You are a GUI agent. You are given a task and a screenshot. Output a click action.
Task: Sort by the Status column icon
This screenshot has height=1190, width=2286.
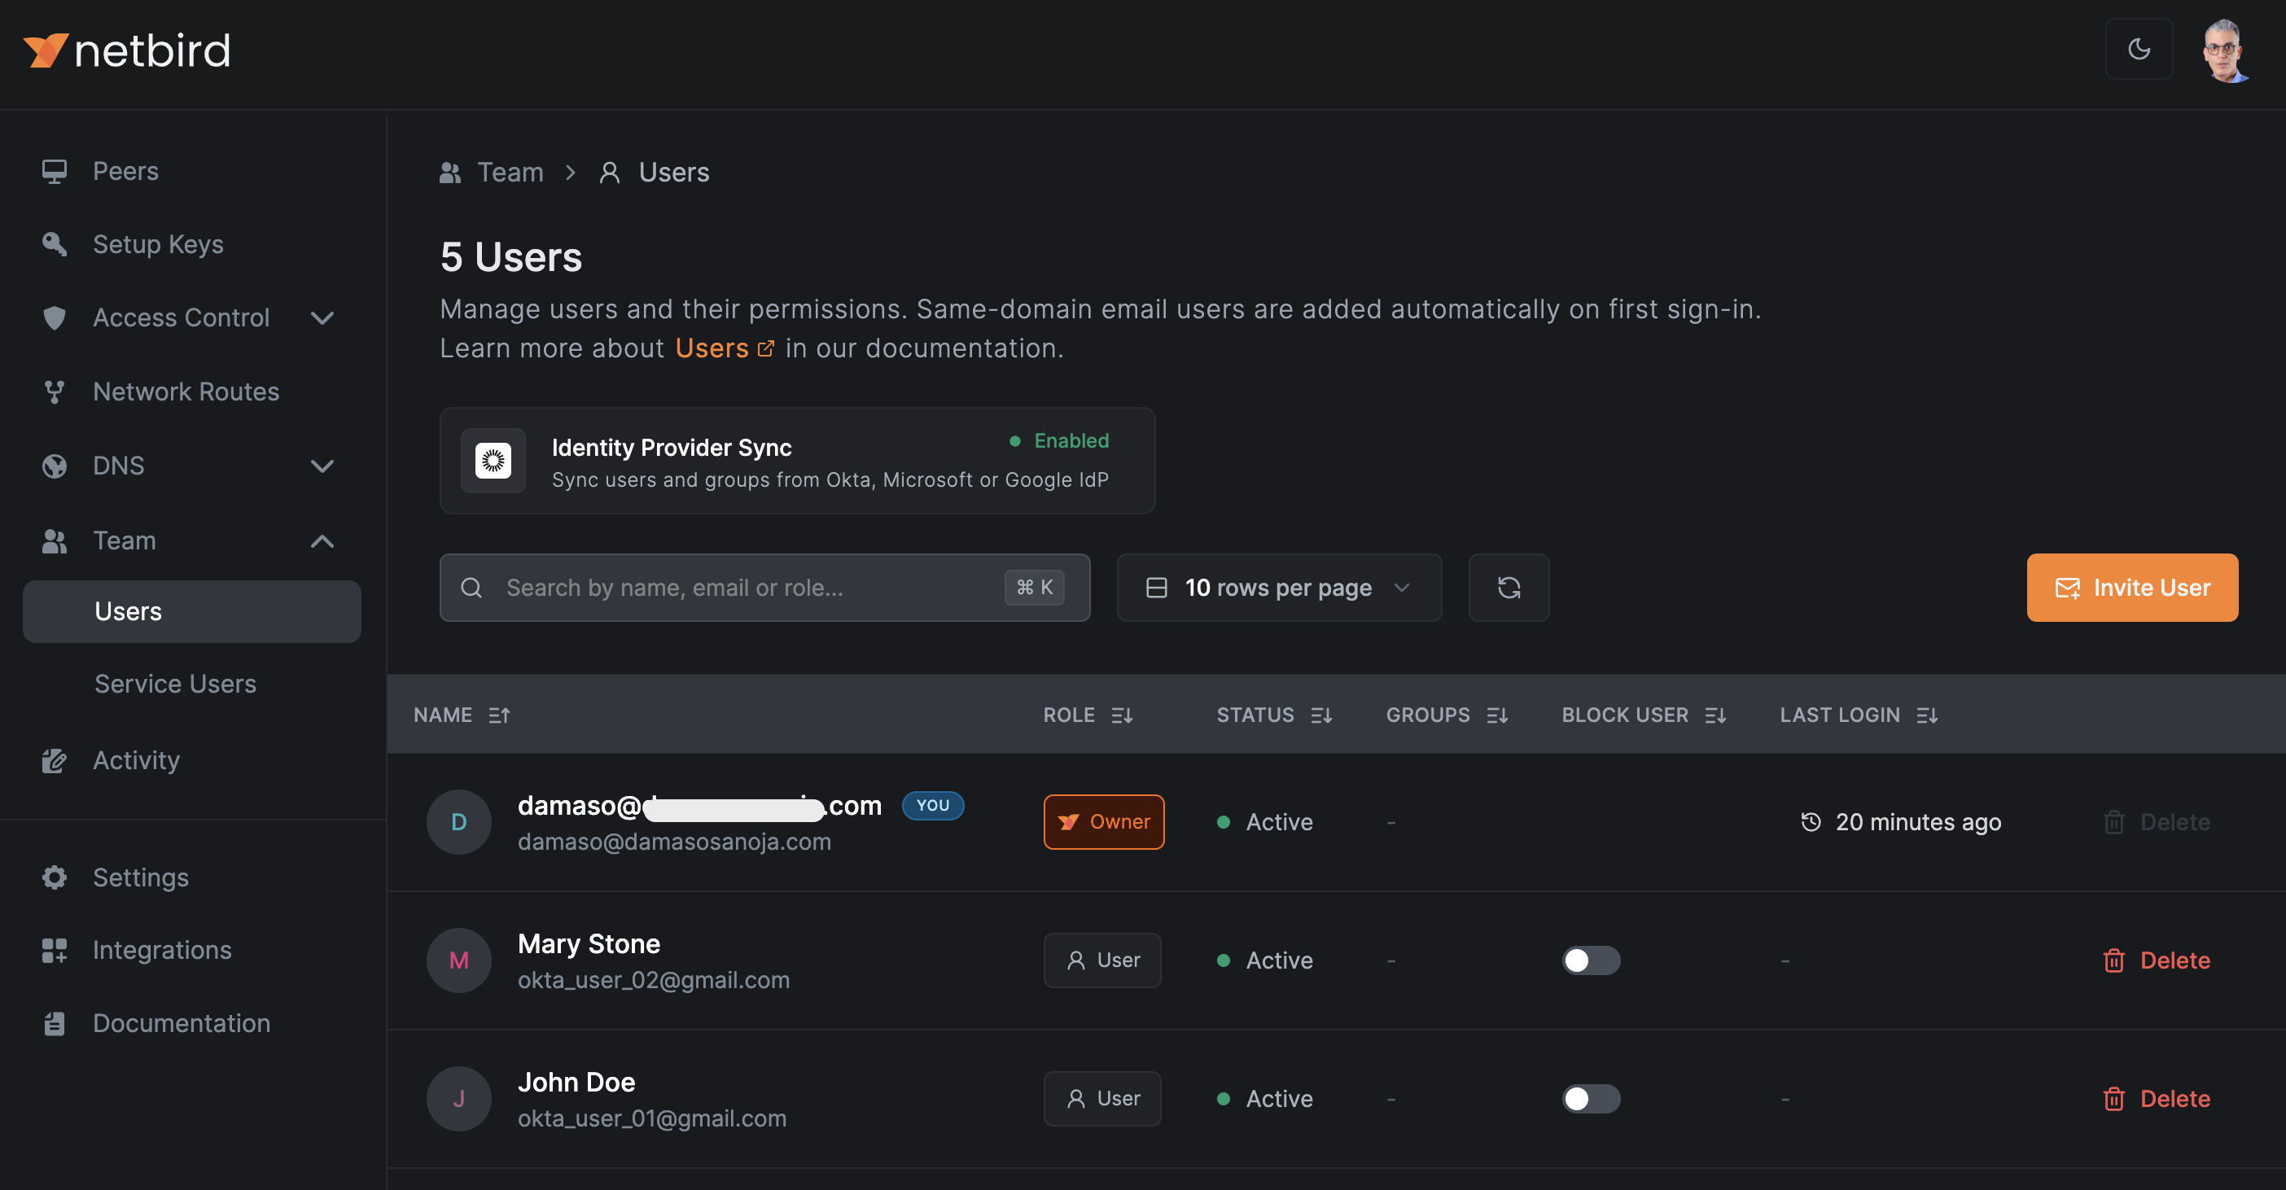[1321, 715]
